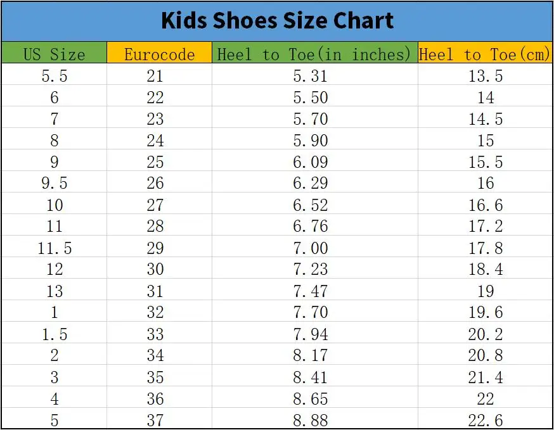Viewport: 554px width, 430px height.
Task: Select US size 13 cell
Action: (x=54, y=291)
